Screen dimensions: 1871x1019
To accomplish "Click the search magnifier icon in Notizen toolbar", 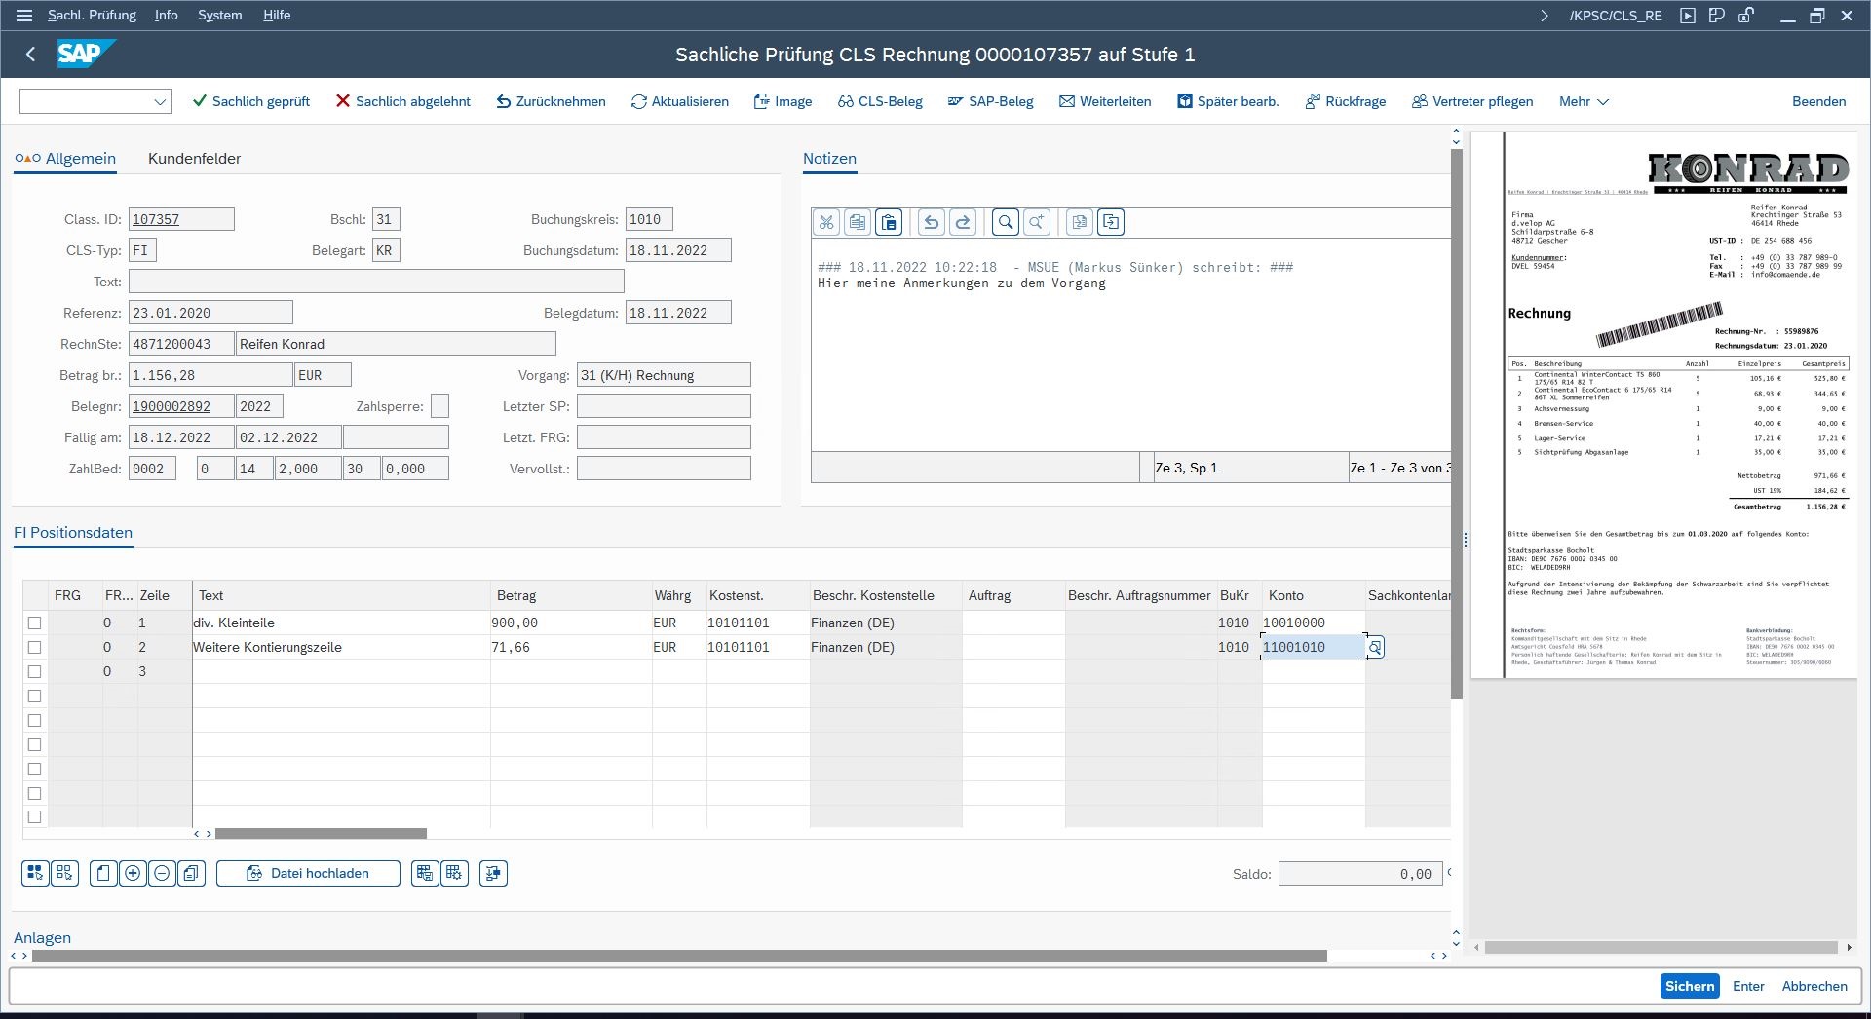I will [x=1006, y=222].
